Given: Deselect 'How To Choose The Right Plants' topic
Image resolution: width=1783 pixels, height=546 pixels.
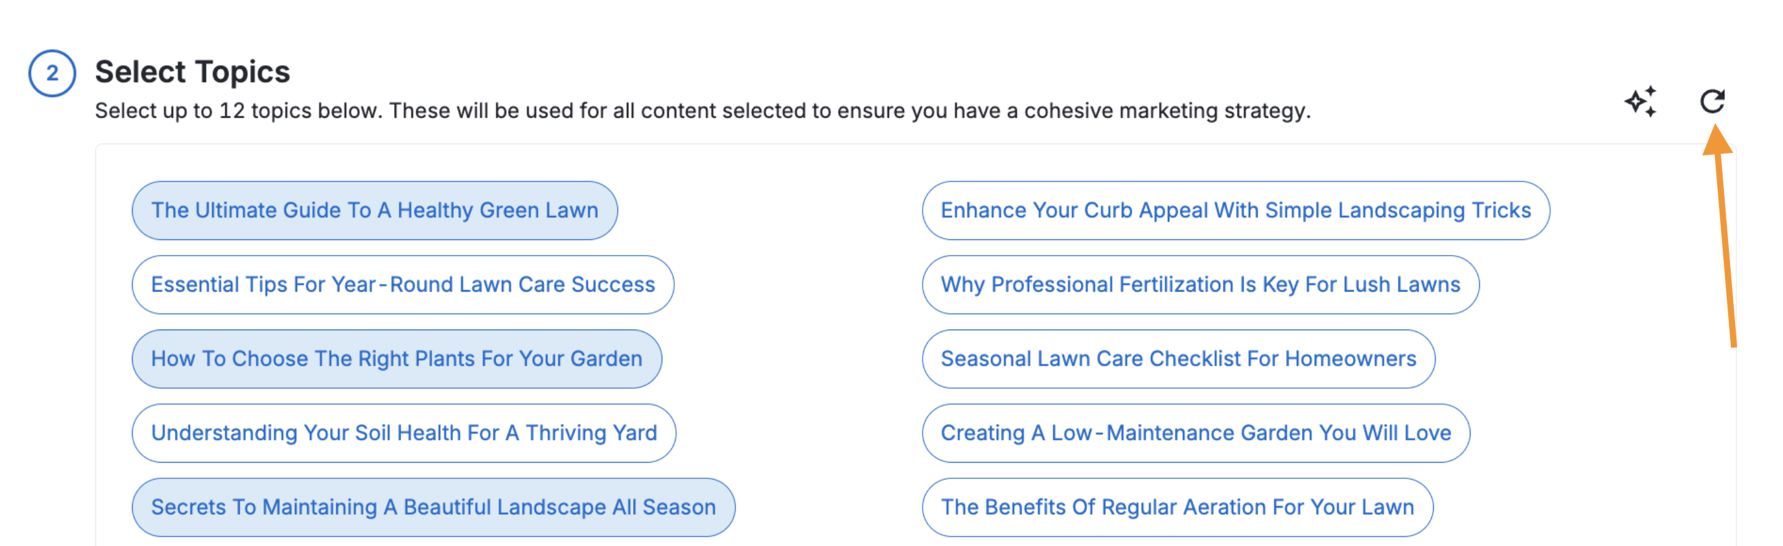Looking at the screenshot, I should (x=397, y=359).
